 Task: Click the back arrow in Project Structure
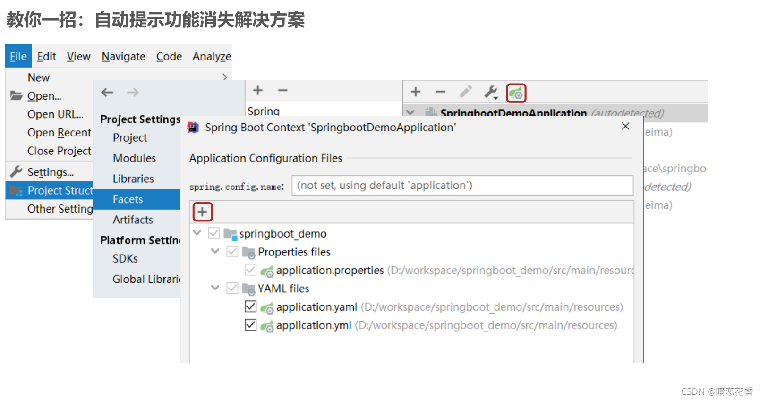pos(108,93)
